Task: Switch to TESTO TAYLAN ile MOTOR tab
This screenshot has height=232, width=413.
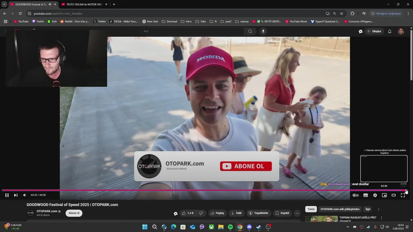Action: pos(84,5)
